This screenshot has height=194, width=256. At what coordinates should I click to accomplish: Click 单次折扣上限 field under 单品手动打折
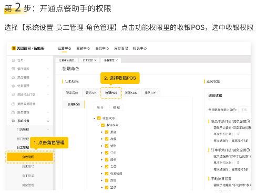[243, 134]
